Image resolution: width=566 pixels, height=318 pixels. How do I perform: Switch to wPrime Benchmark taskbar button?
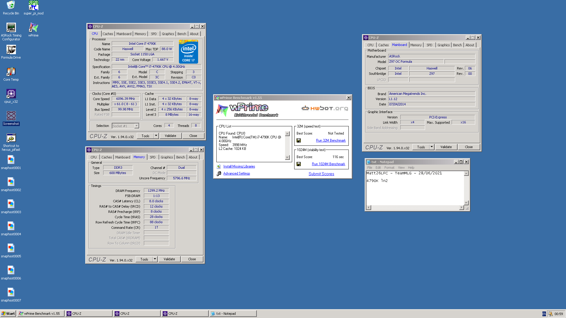[41, 314]
